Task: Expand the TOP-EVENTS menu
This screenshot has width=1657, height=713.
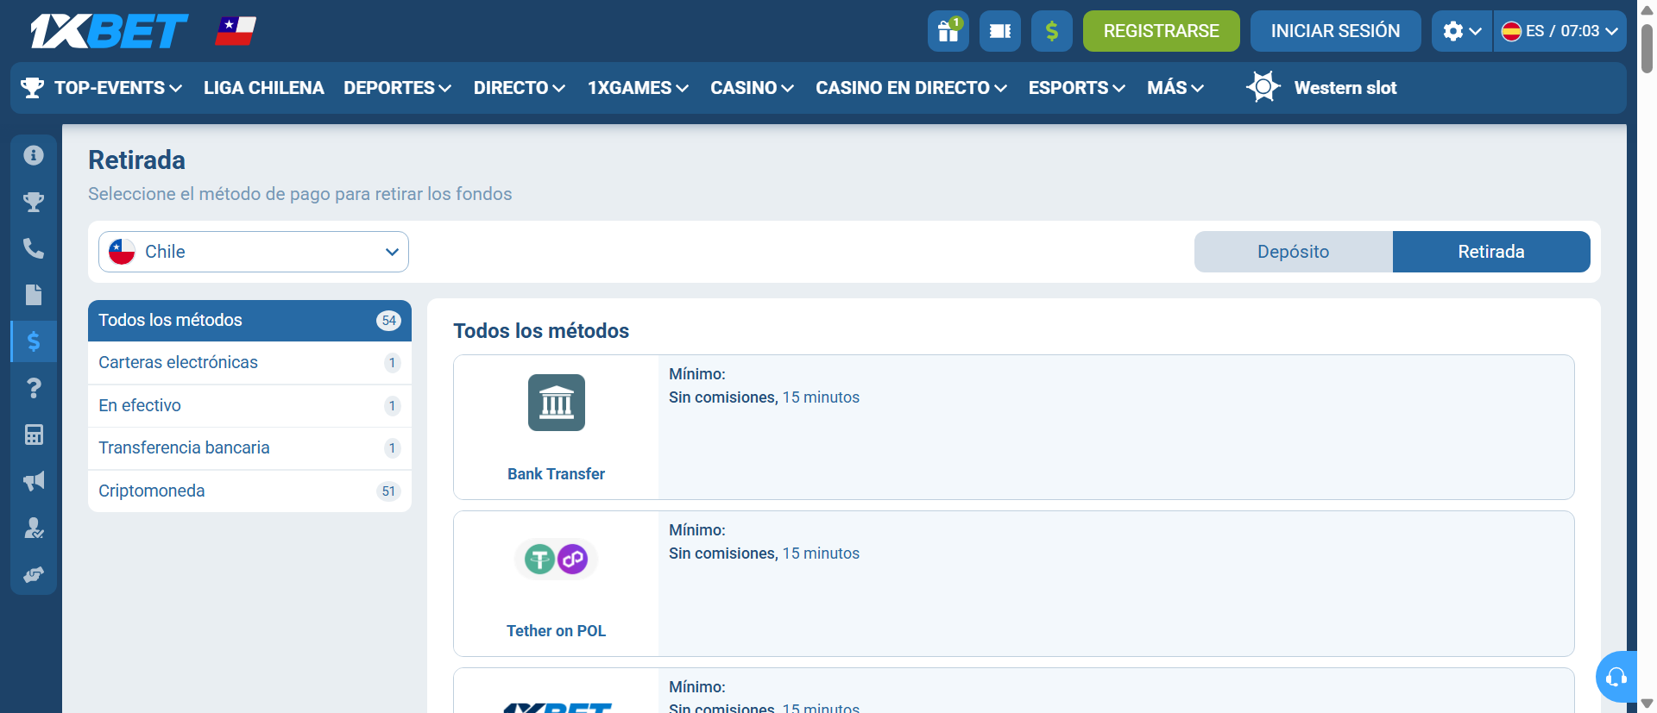Action: [x=118, y=88]
